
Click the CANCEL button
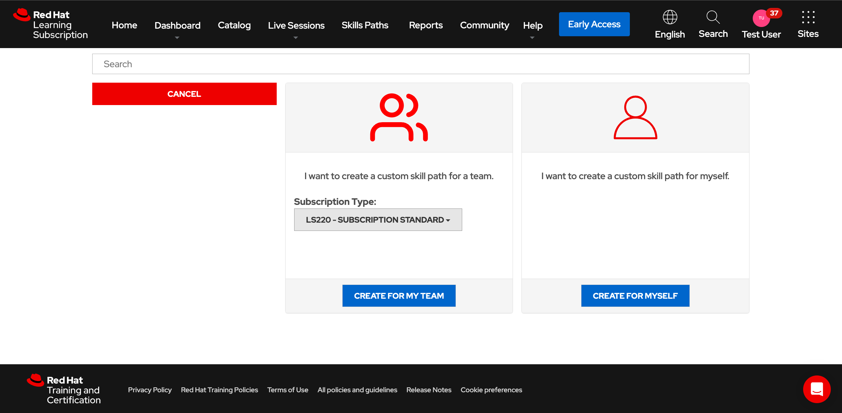coord(184,94)
